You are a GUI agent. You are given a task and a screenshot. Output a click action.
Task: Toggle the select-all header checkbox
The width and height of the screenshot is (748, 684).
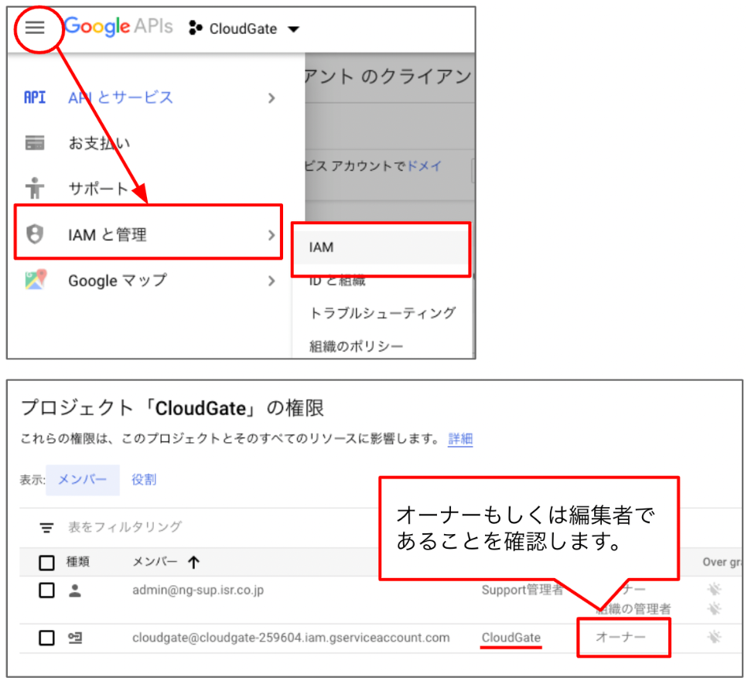click(46, 563)
